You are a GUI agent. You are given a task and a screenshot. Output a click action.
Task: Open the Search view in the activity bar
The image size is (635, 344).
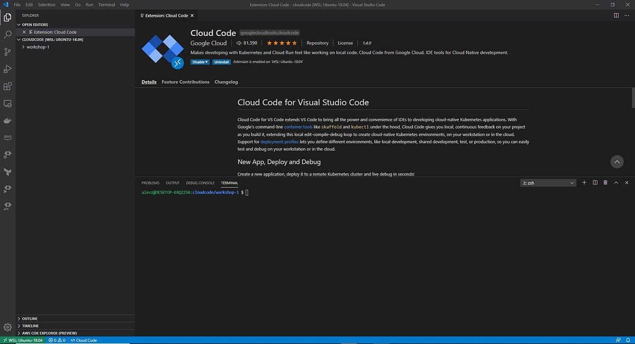tap(7, 33)
